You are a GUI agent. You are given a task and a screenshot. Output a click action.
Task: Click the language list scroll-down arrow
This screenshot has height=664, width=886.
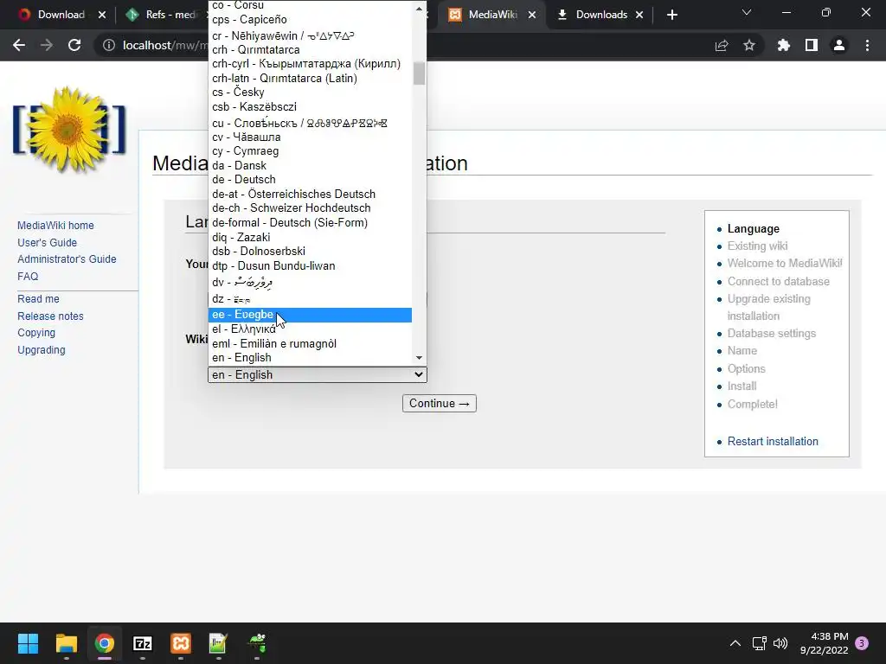tap(419, 358)
